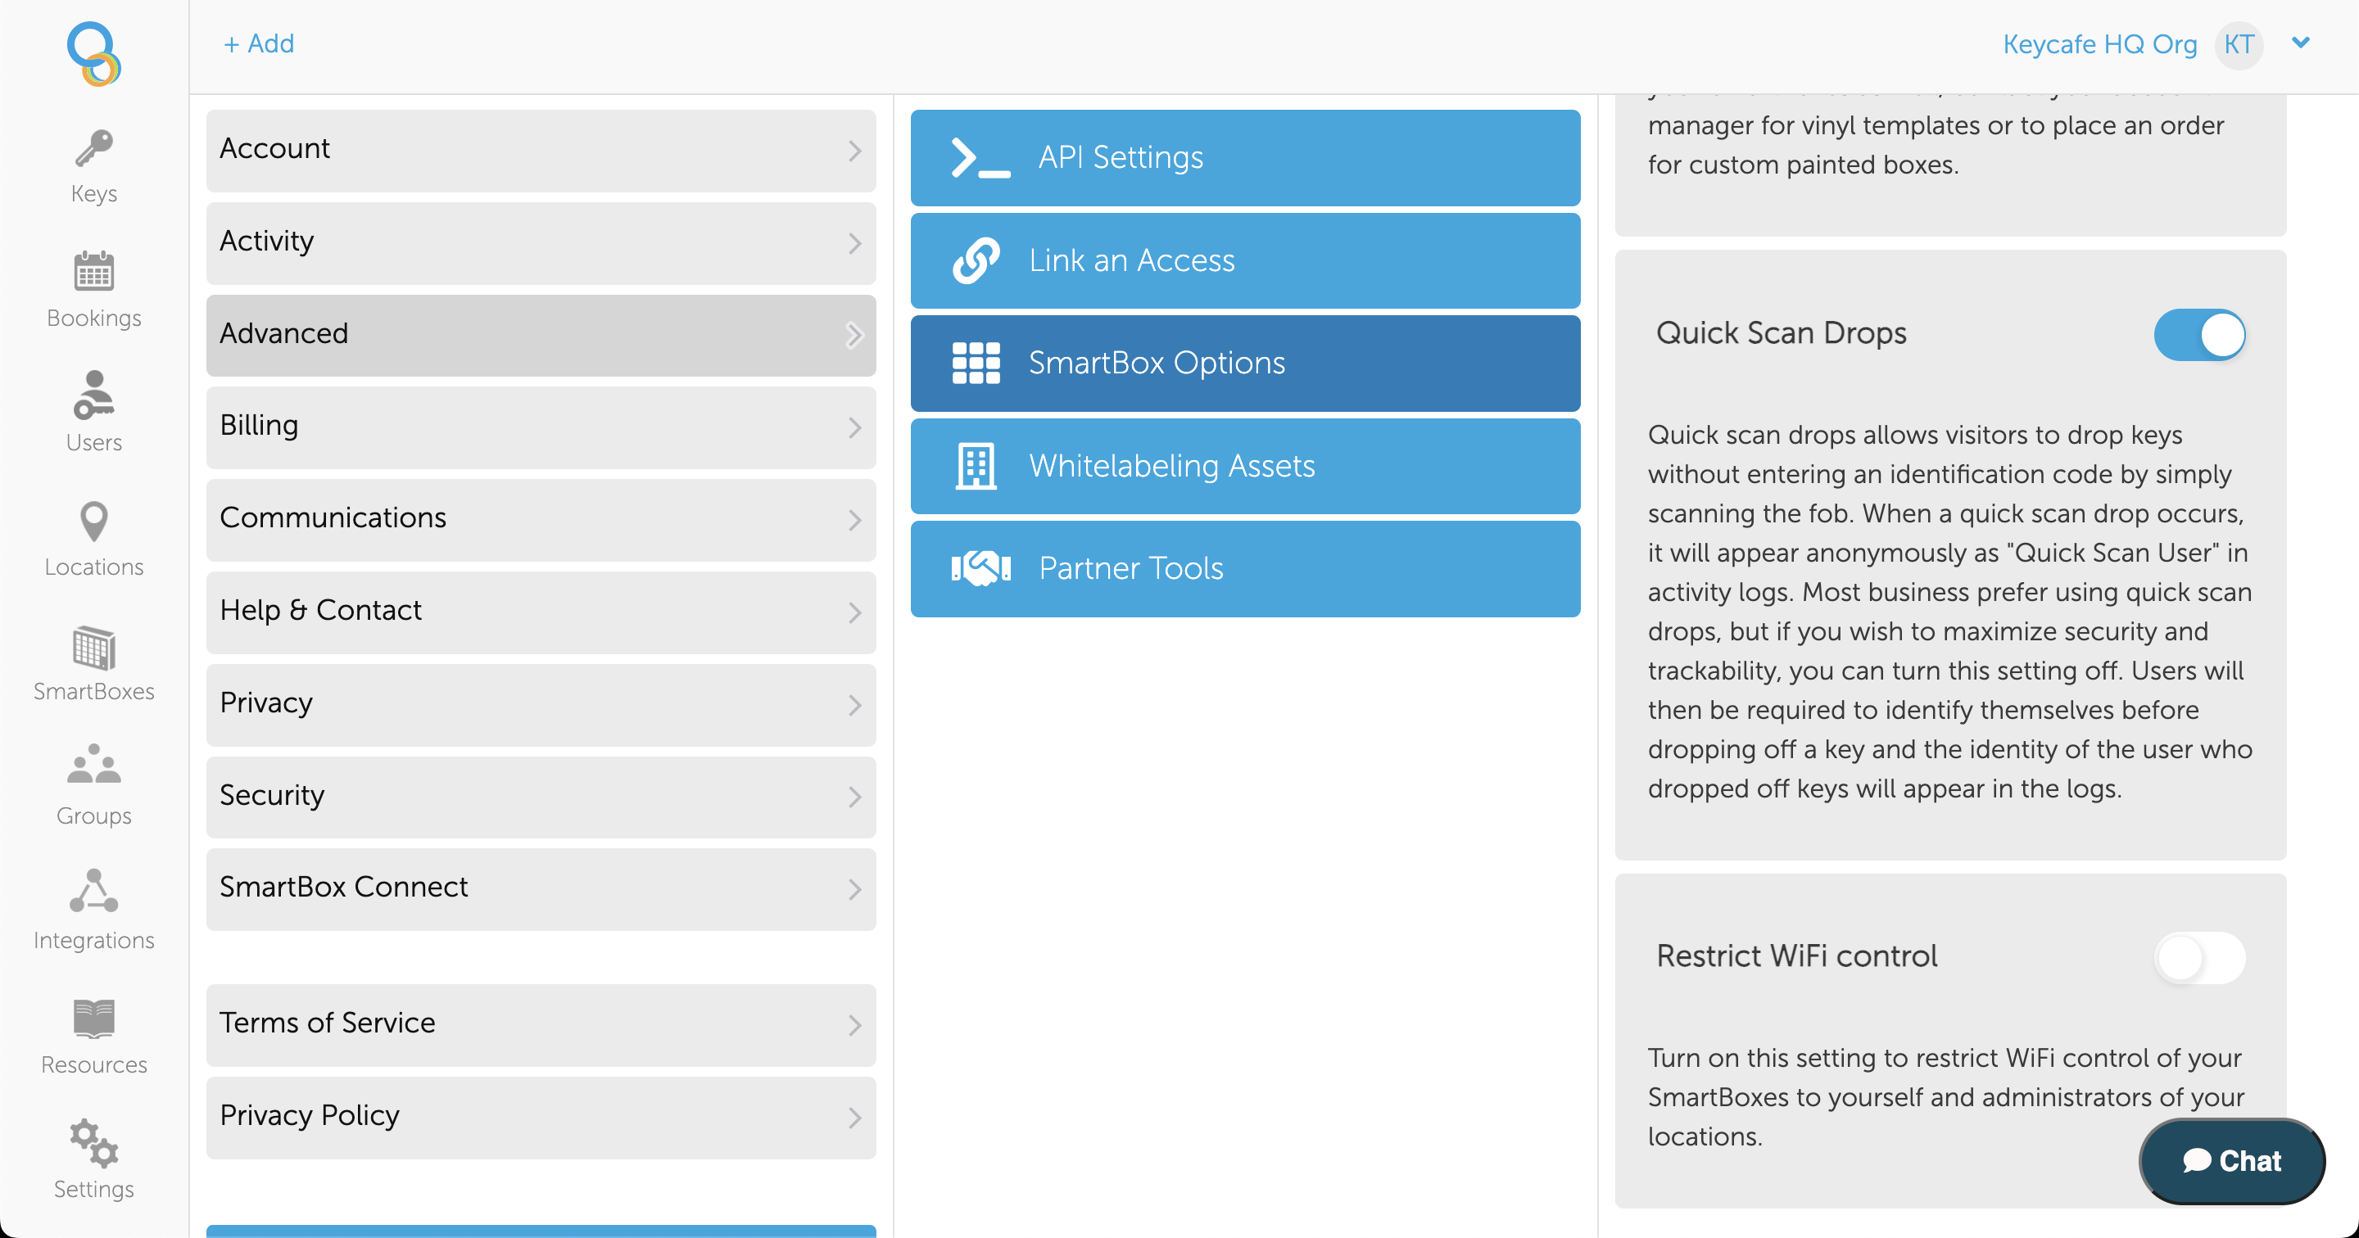
Task: Expand Advanced row chevron
Action: [854, 336]
